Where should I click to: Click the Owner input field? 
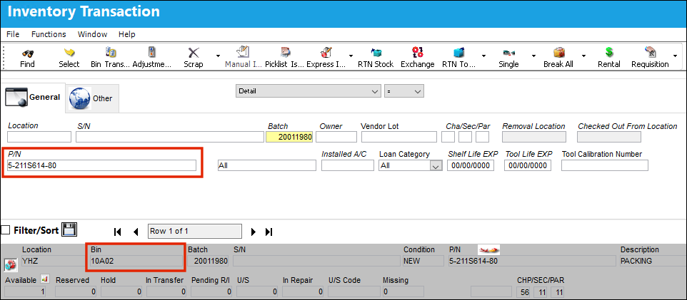[x=336, y=137]
